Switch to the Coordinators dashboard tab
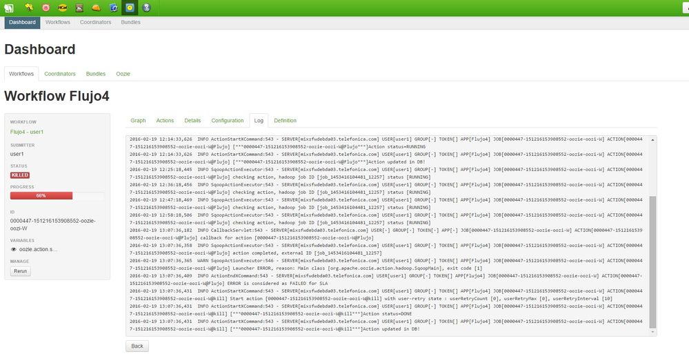 coord(60,74)
